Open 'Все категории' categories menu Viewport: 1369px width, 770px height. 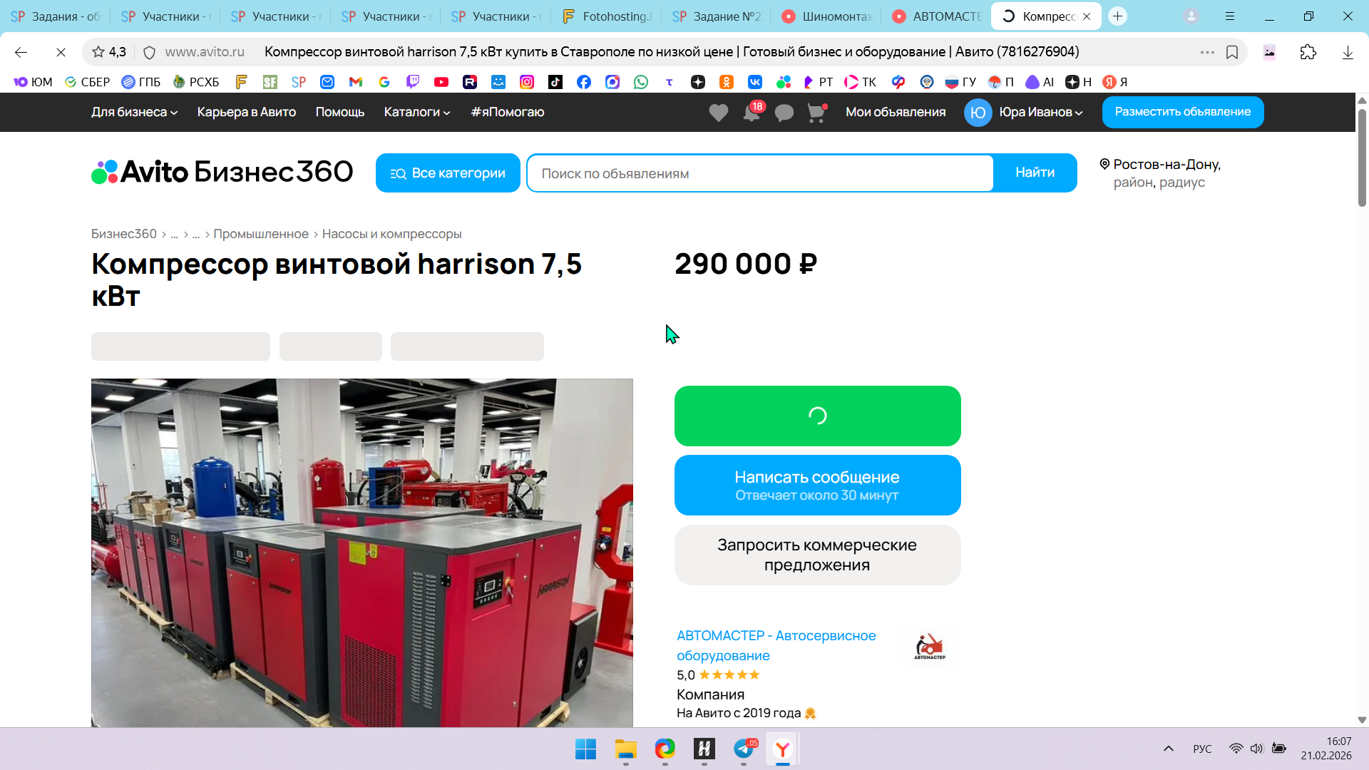pyautogui.click(x=448, y=173)
